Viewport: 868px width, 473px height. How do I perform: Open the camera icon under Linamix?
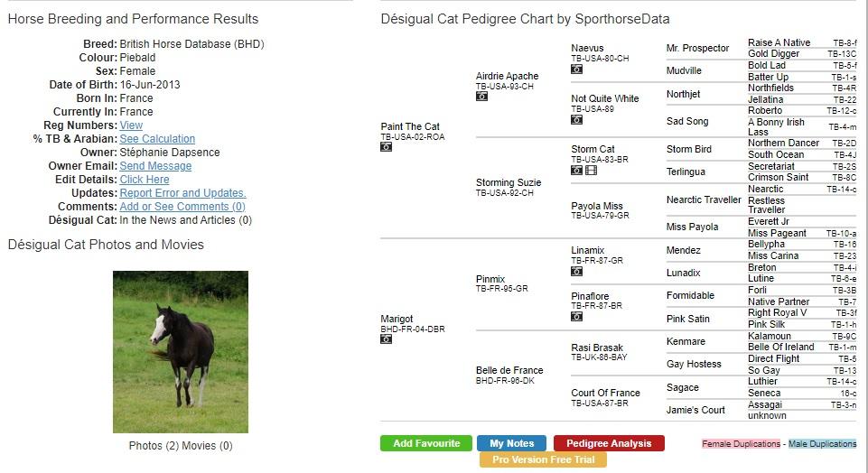[x=577, y=271]
